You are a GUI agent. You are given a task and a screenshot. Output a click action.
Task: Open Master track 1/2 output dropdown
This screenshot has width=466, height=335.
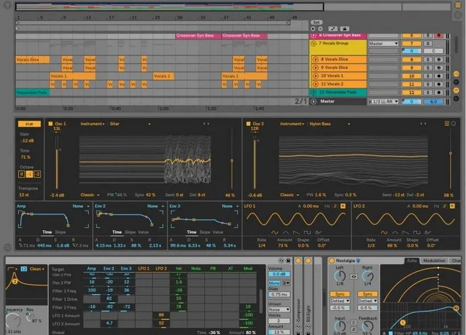(x=383, y=102)
